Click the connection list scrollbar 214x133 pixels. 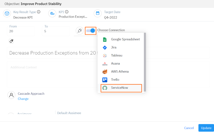[x=145, y=62]
